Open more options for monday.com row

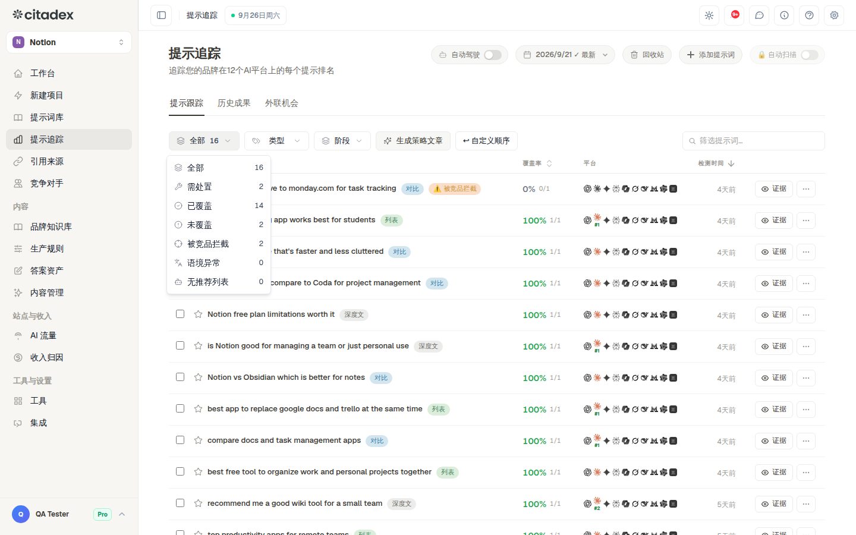point(806,189)
